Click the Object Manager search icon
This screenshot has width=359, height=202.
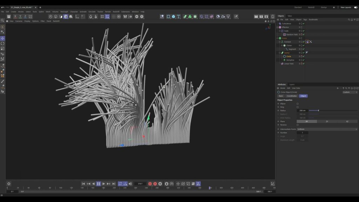click(x=349, y=20)
